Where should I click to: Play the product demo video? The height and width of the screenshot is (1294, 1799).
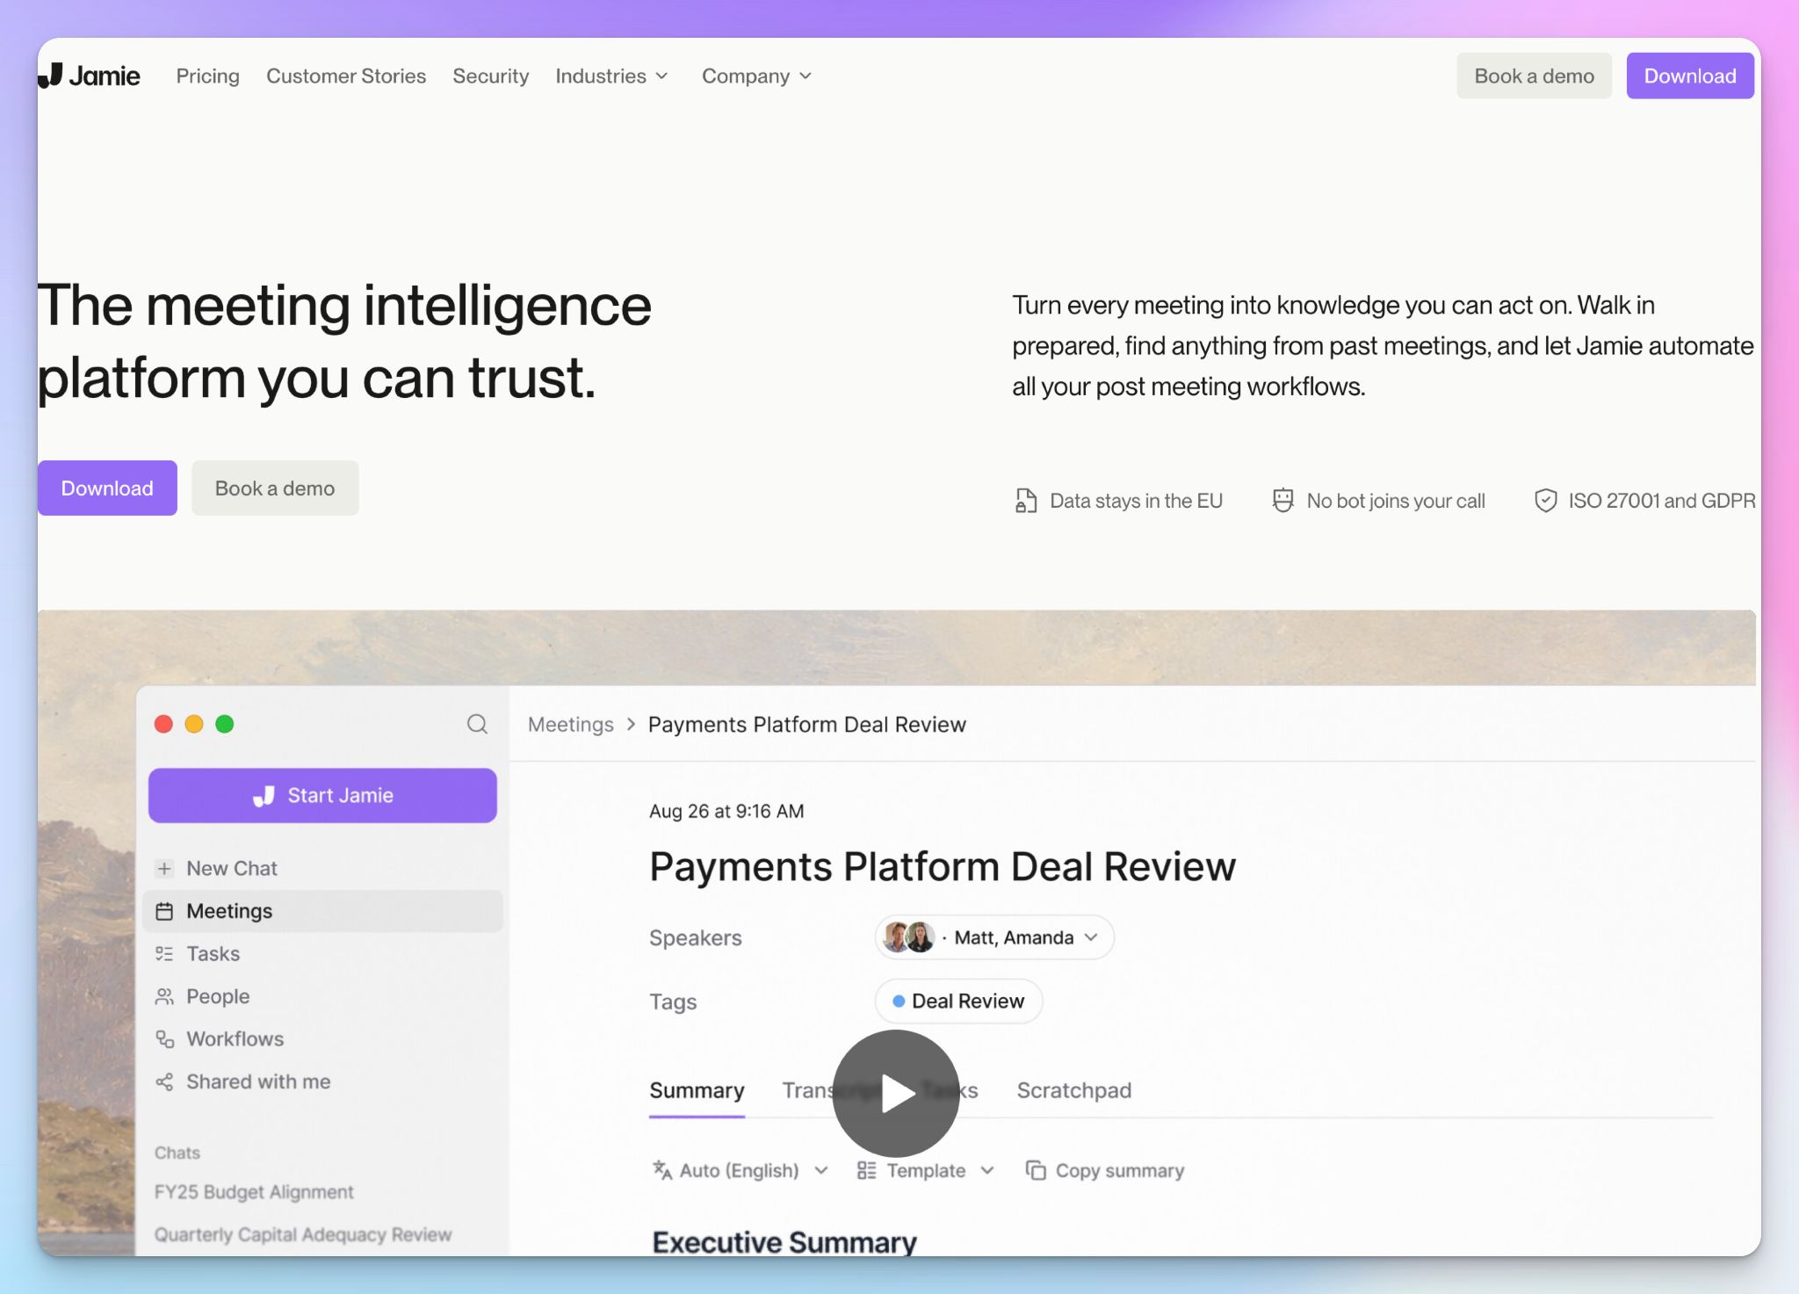pos(896,1093)
